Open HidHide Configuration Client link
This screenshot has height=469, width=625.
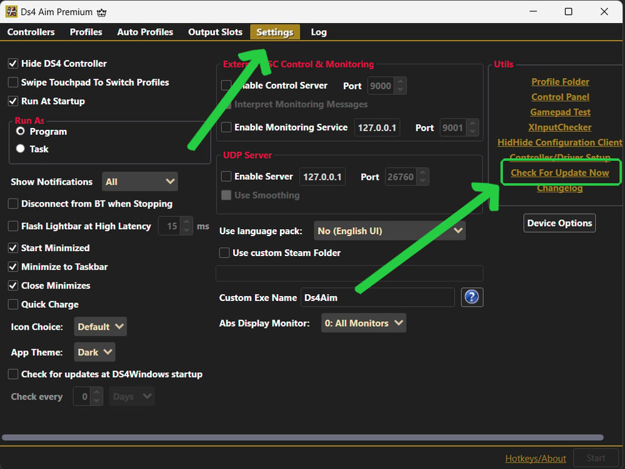coord(559,142)
